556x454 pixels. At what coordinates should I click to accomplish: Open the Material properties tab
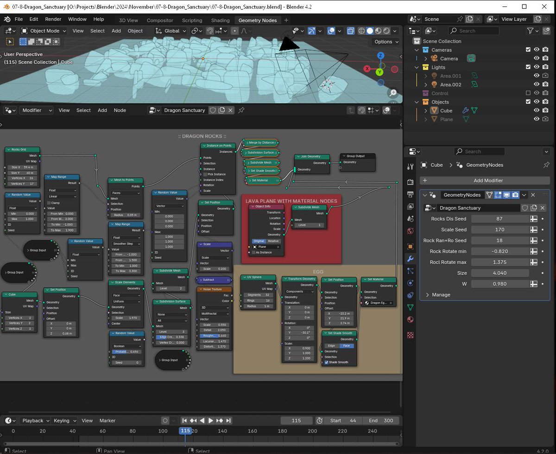[x=410, y=319]
